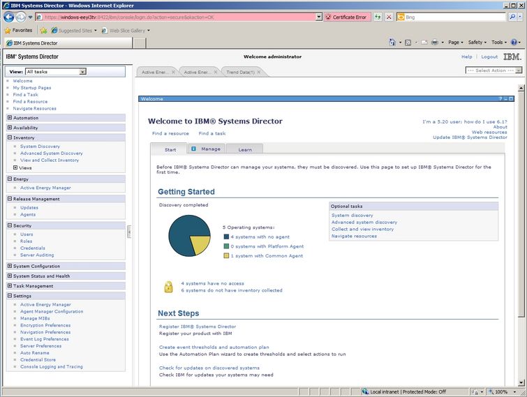527x397 pixels.
Task: Open Active Energy Manager under Energy
Action: (45, 188)
